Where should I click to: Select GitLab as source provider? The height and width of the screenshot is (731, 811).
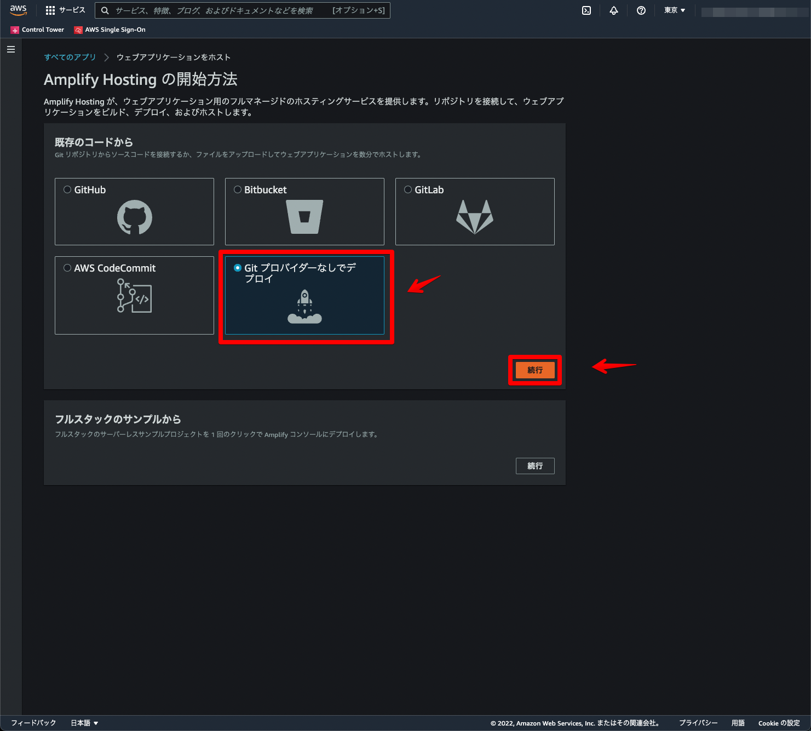(408, 189)
